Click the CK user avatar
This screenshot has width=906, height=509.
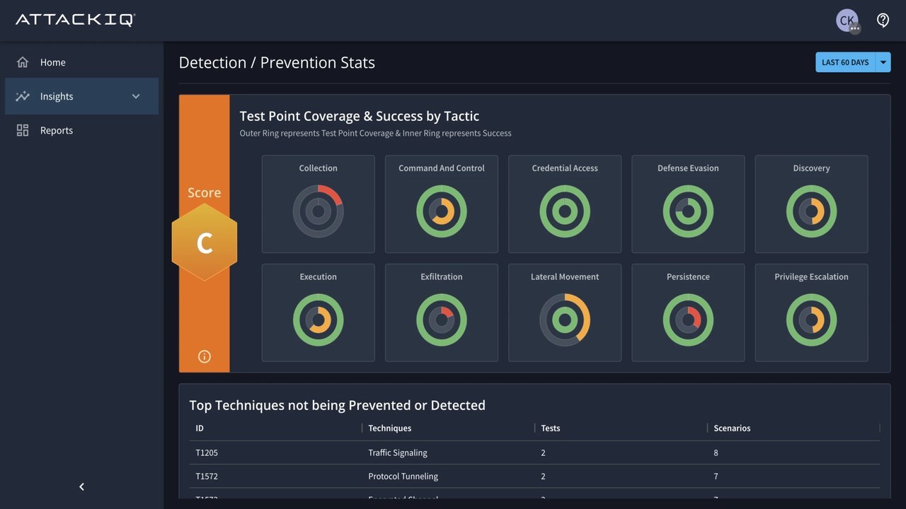[847, 20]
